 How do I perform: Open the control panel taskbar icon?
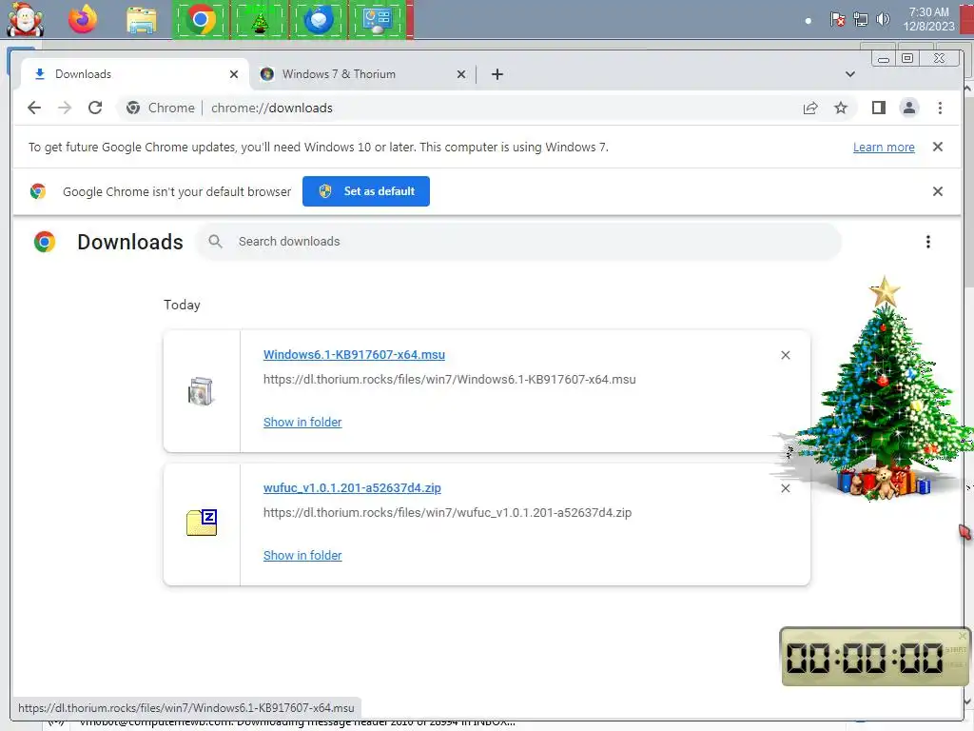[377, 20]
